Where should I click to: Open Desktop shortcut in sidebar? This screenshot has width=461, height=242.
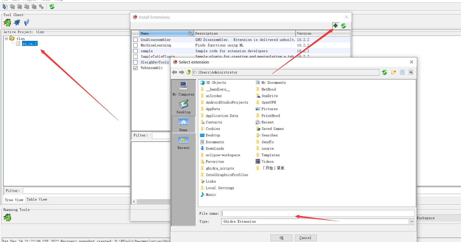coord(183,107)
